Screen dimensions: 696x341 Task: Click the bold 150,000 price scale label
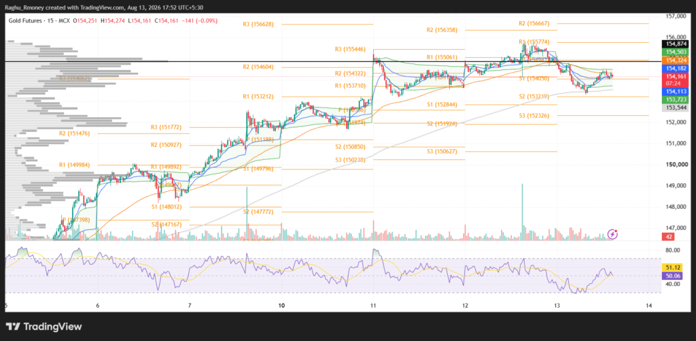[x=676, y=165]
